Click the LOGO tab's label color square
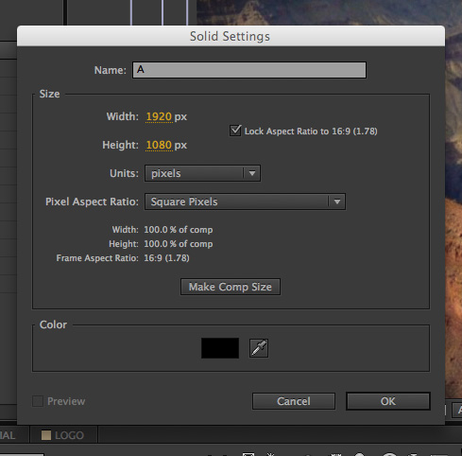The width and height of the screenshot is (462, 456). click(46, 435)
